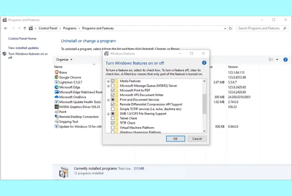292x196 pixels.
Task: Open the View installed updates link
Action: tap(24, 48)
